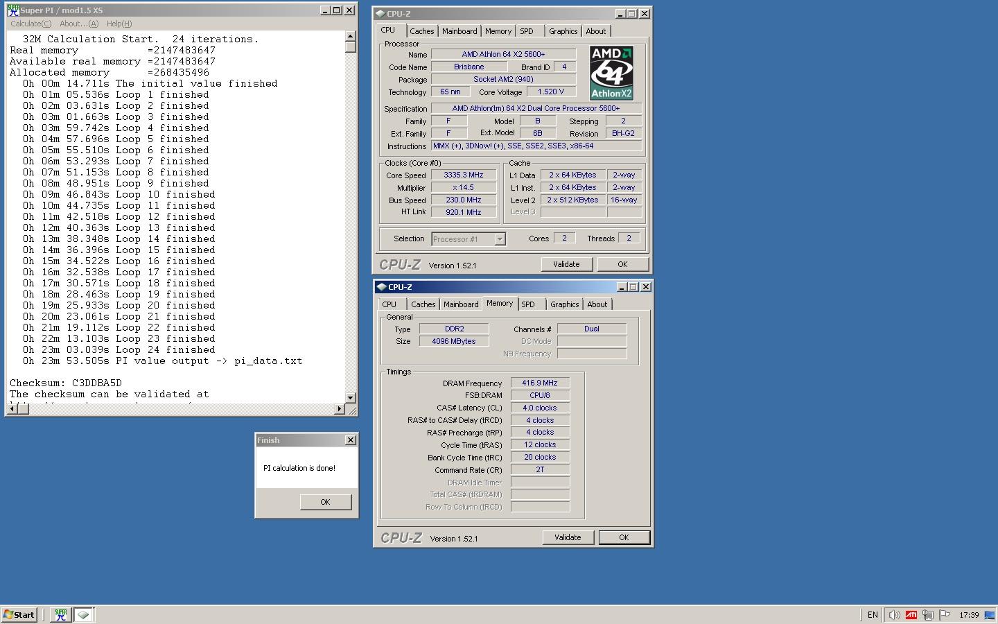Click the Multiplier x 14.5 field
The image size is (998, 624).
click(x=464, y=188)
